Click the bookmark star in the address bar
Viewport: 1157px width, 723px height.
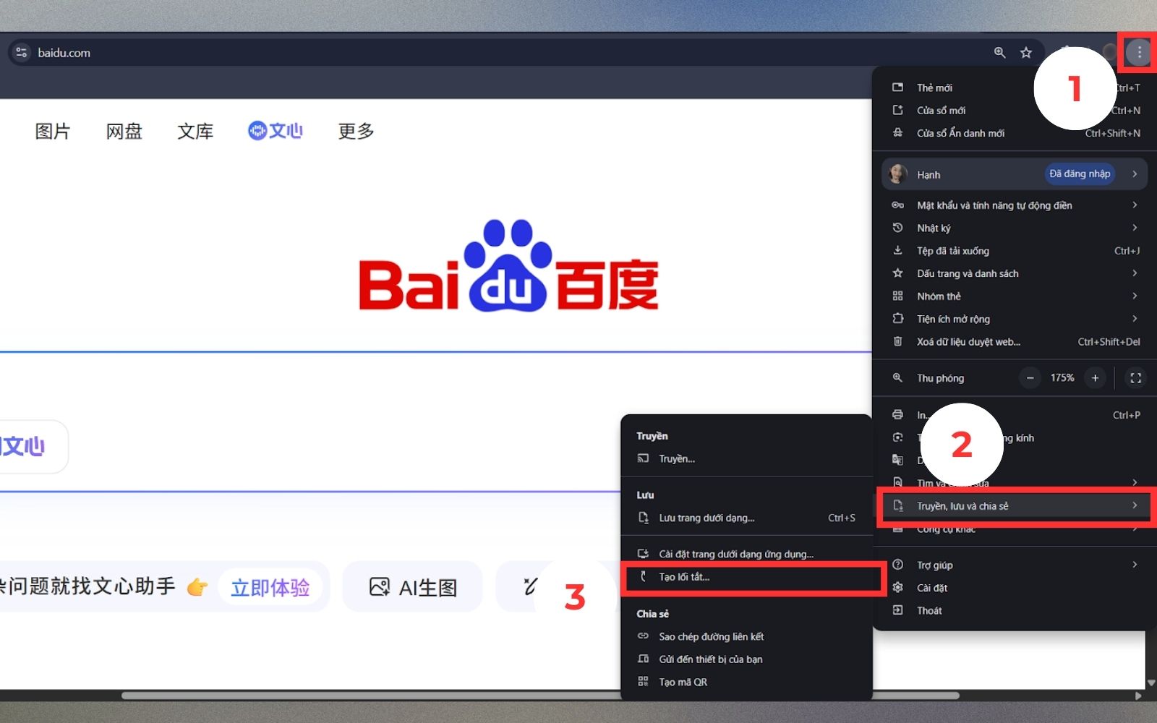point(1025,52)
